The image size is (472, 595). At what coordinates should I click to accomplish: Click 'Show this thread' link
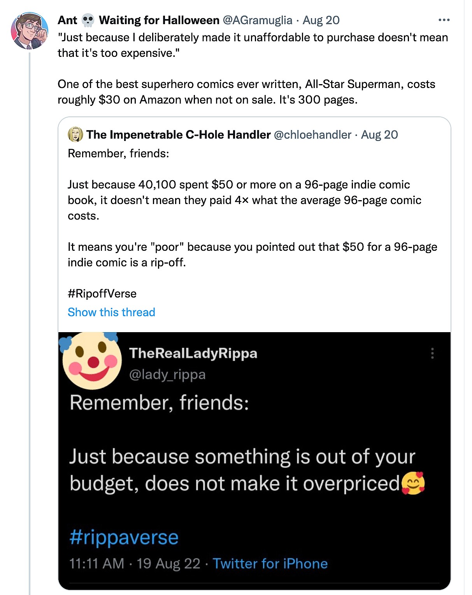[111, 312]
